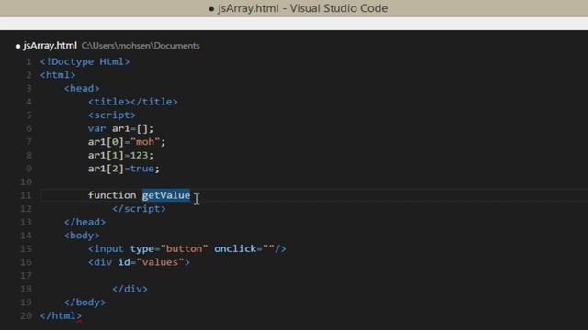Click the closing </div> tag
588x330 pixels.
point(130,290)
